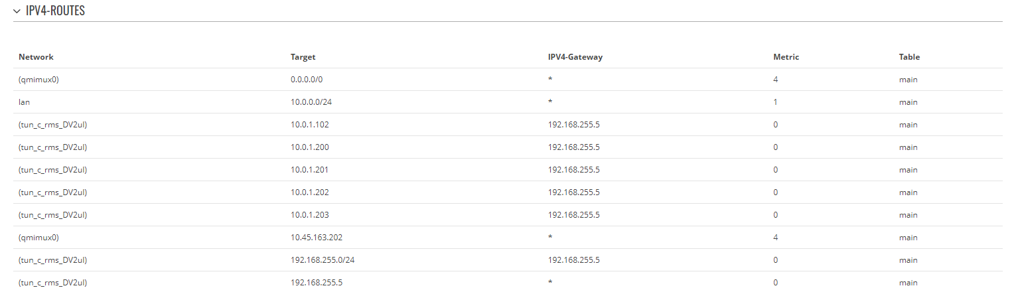Click the IPV4-ROUTES section title

coord(55,11)
